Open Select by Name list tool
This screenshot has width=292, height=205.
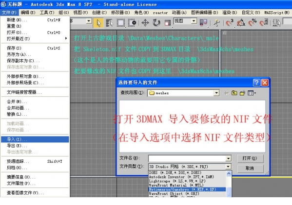coord(110,23)
